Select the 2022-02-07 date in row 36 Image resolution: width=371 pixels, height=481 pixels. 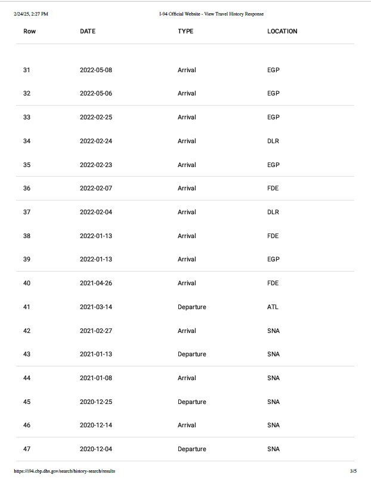[x=96, y=188]
